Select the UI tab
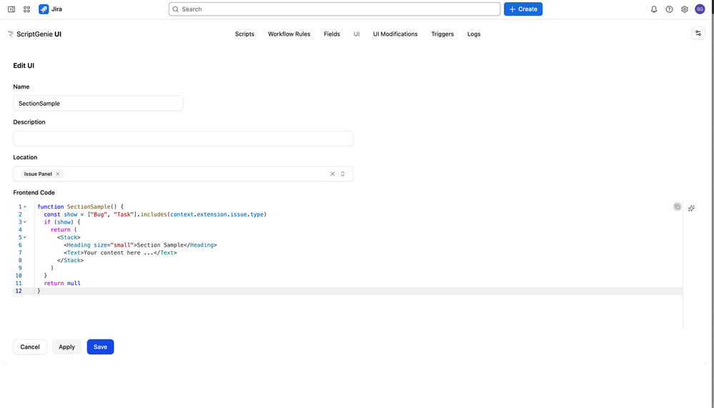 (x=357, y=34)
